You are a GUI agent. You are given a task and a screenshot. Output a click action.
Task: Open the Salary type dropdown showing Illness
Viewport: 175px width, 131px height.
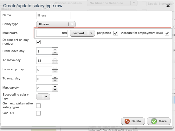click(x=56, y=24)
